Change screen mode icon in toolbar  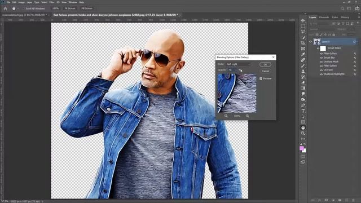click(x=303, y=162)
